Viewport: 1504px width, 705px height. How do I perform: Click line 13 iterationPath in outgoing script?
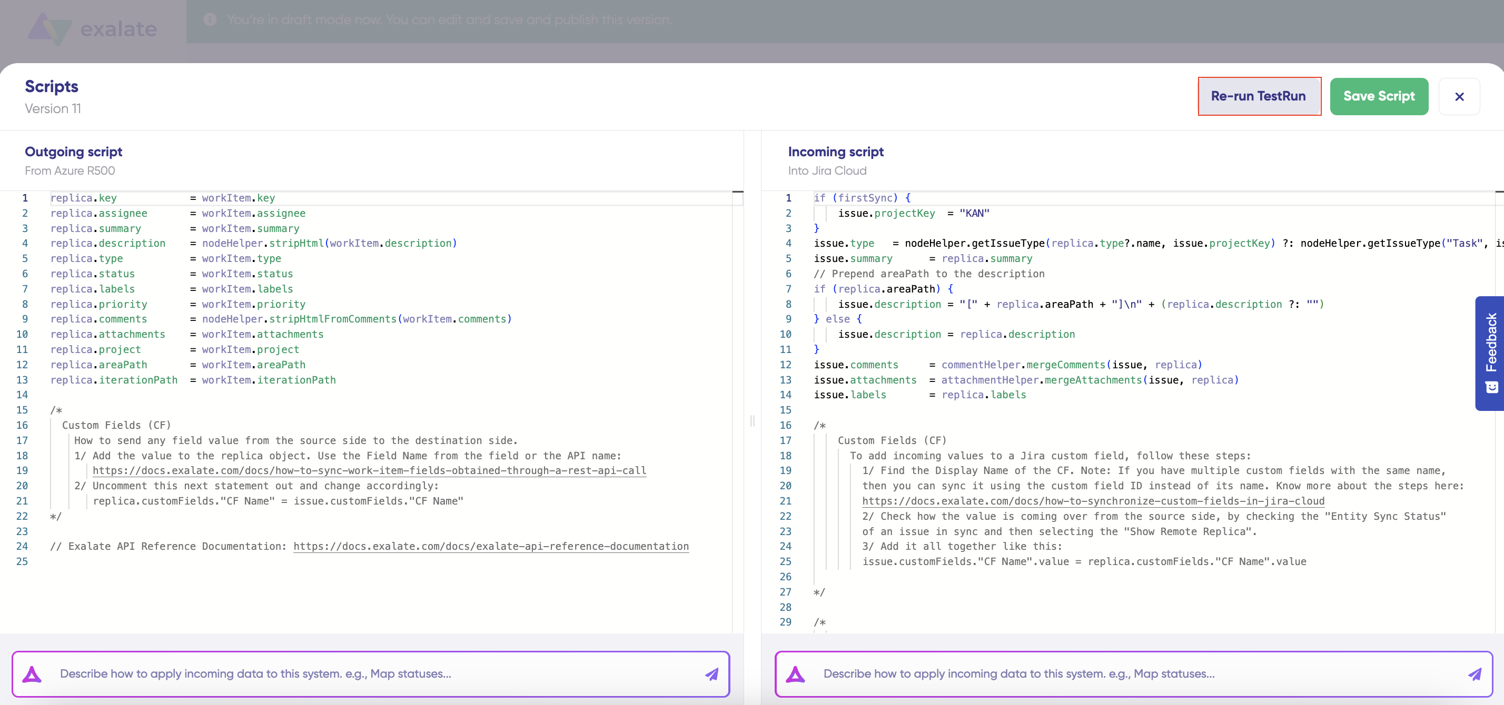[x=138, y=380]
